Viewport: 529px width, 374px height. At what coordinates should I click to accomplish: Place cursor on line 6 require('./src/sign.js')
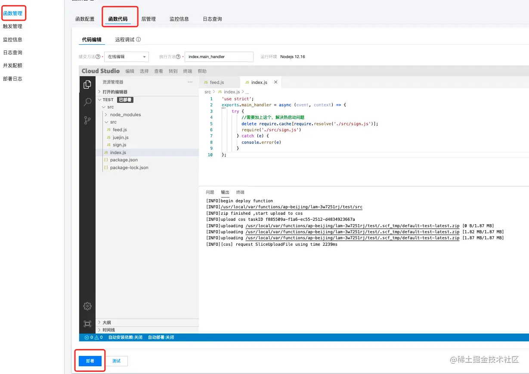click(271, 130)
